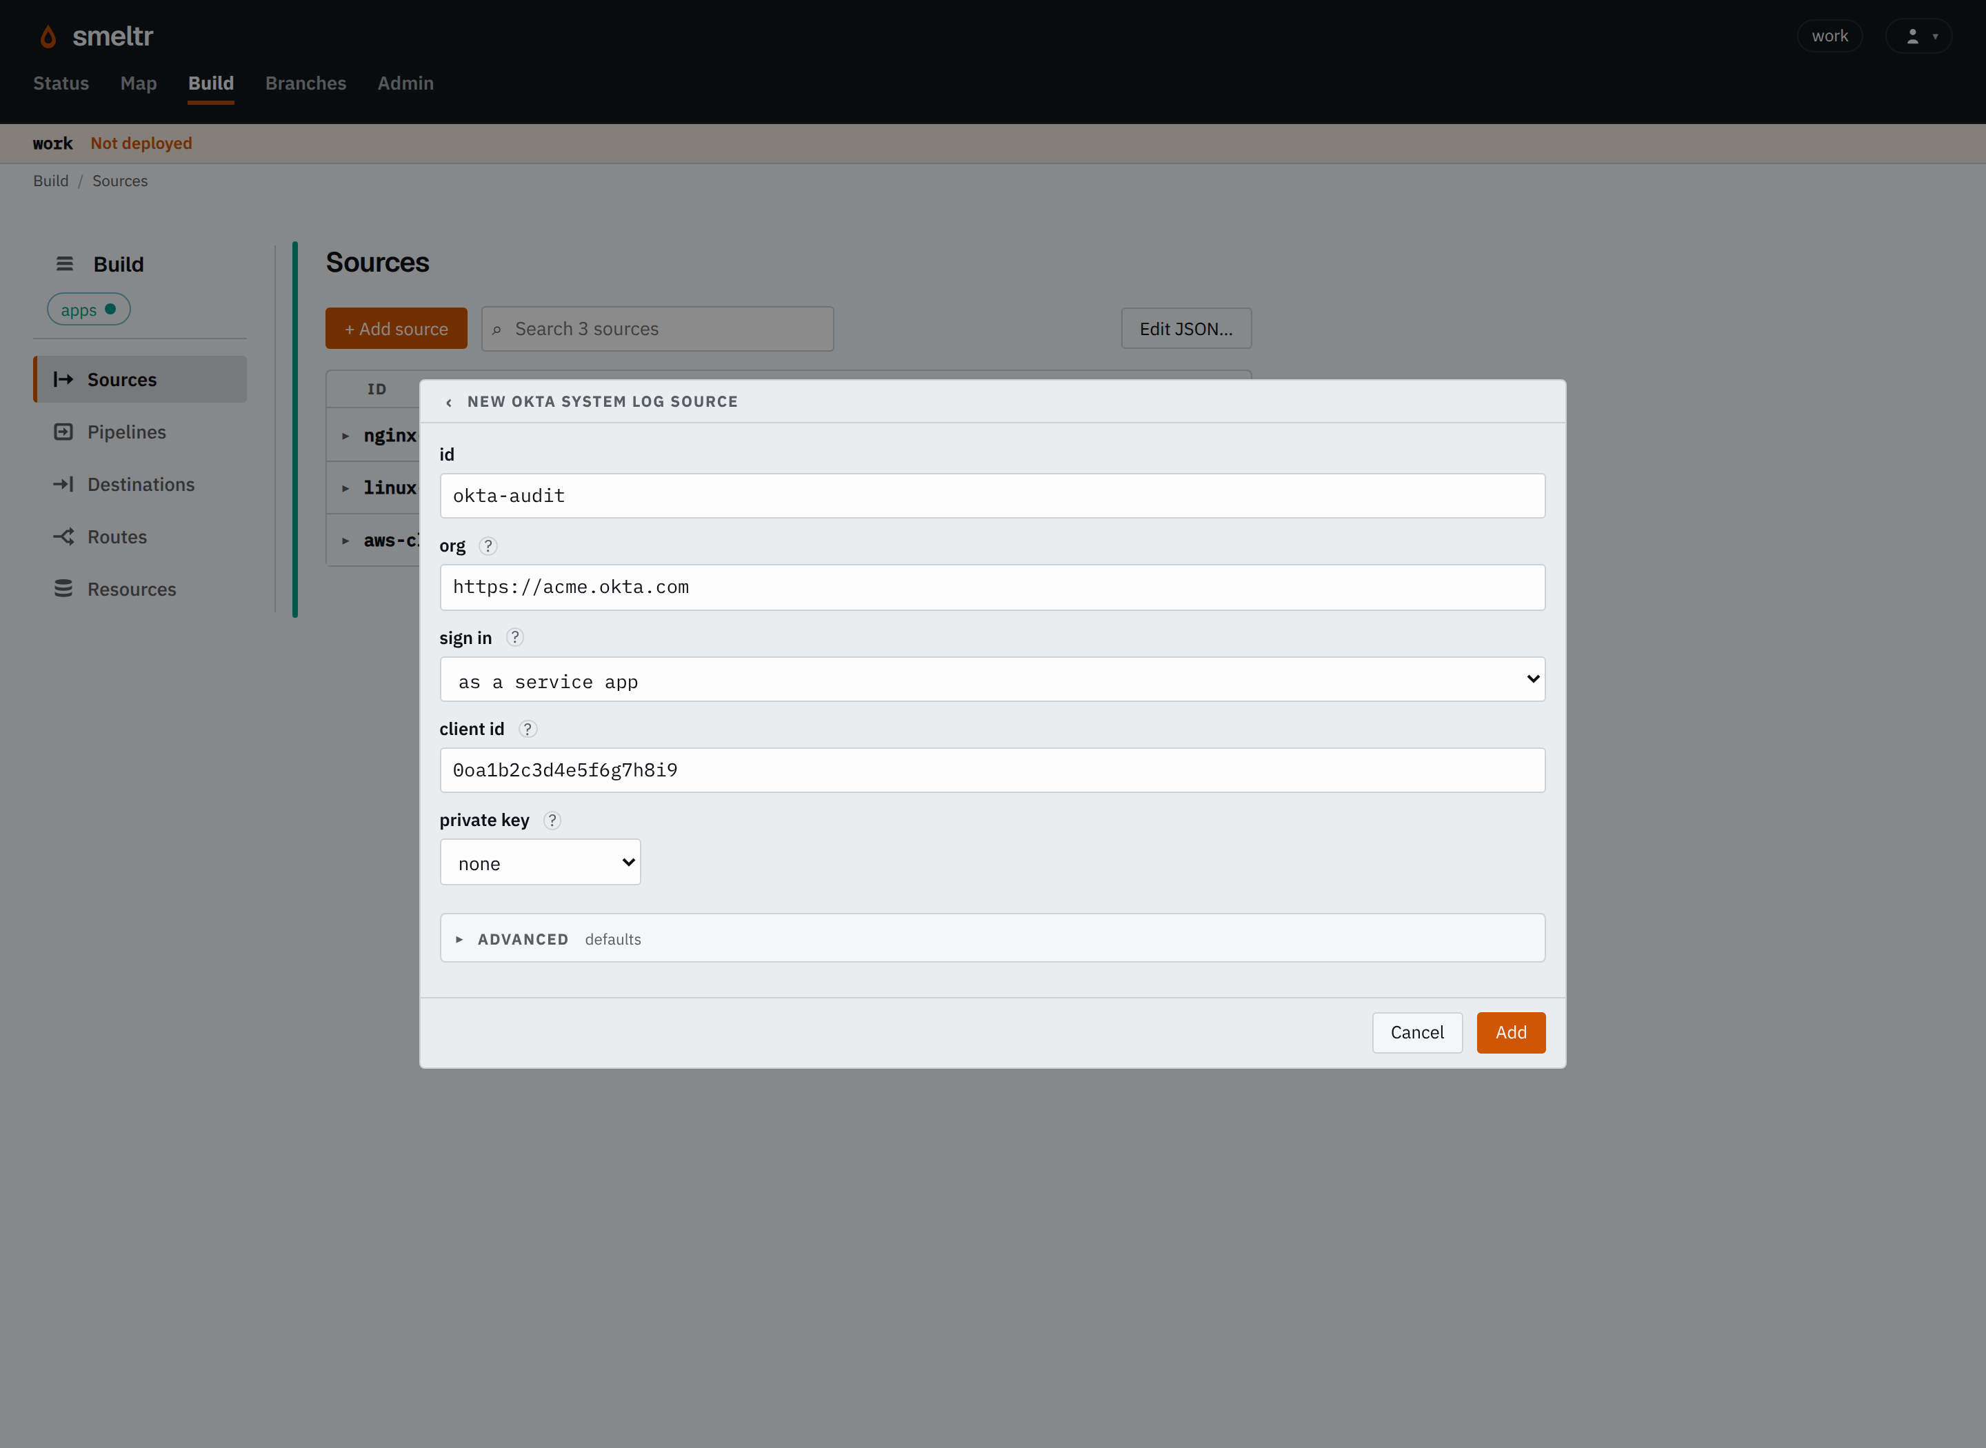This screenshot has height=1448, width=1986.
Task: Click the id input field
Action: click(x=992, y=496)
